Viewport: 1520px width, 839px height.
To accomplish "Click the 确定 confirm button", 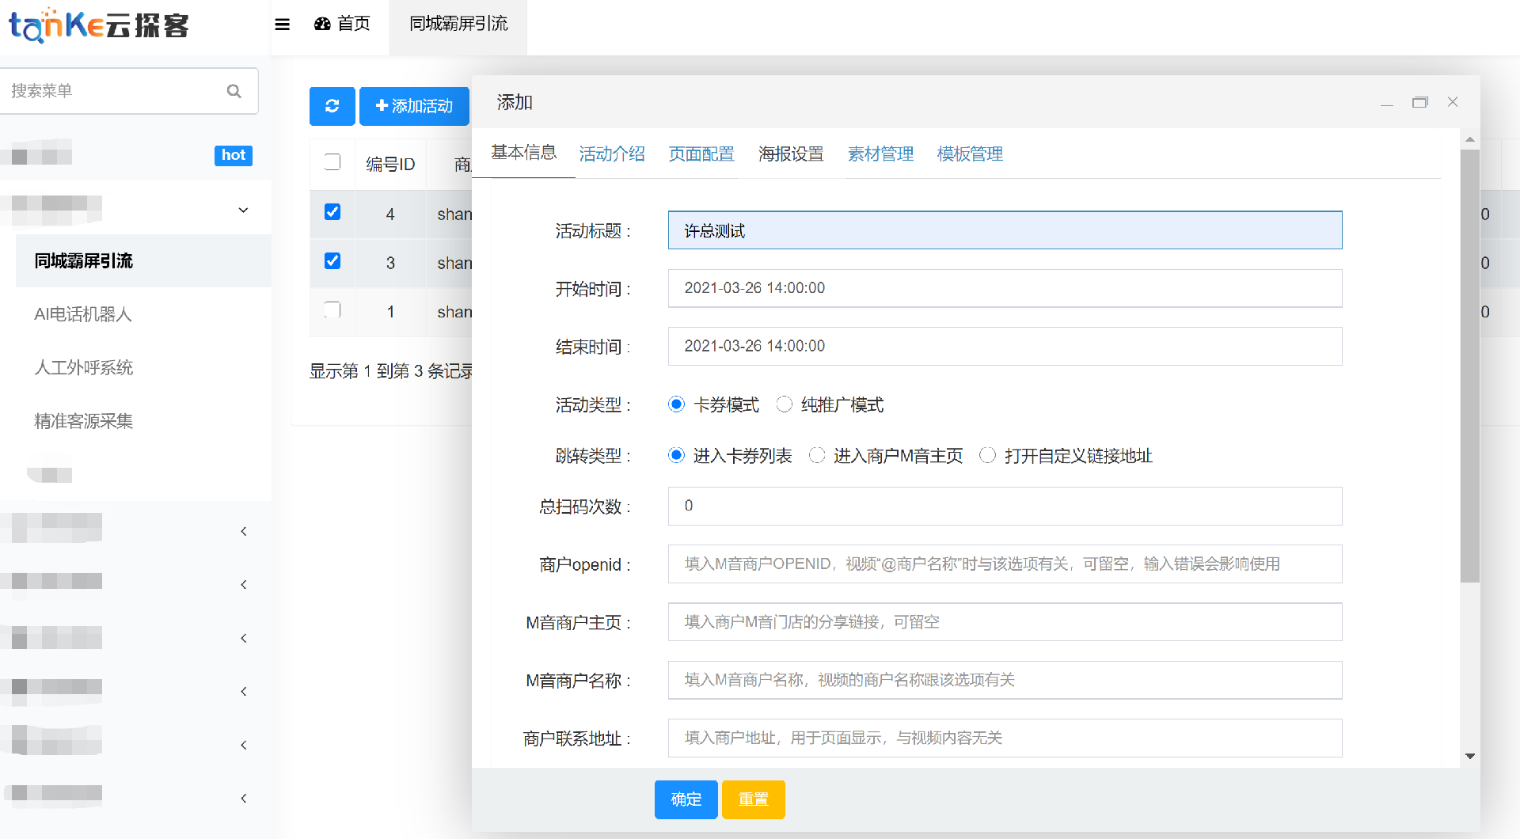I will tap(686, 799).
